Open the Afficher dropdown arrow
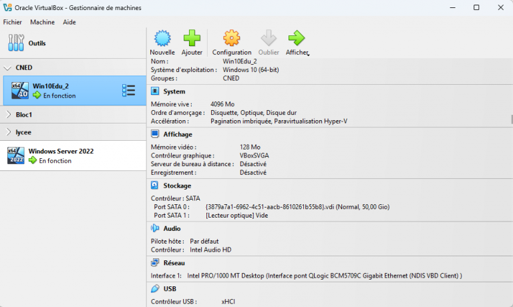Viewport: 513px width, 307px height. pyautogui.click(x=309, y=53)
